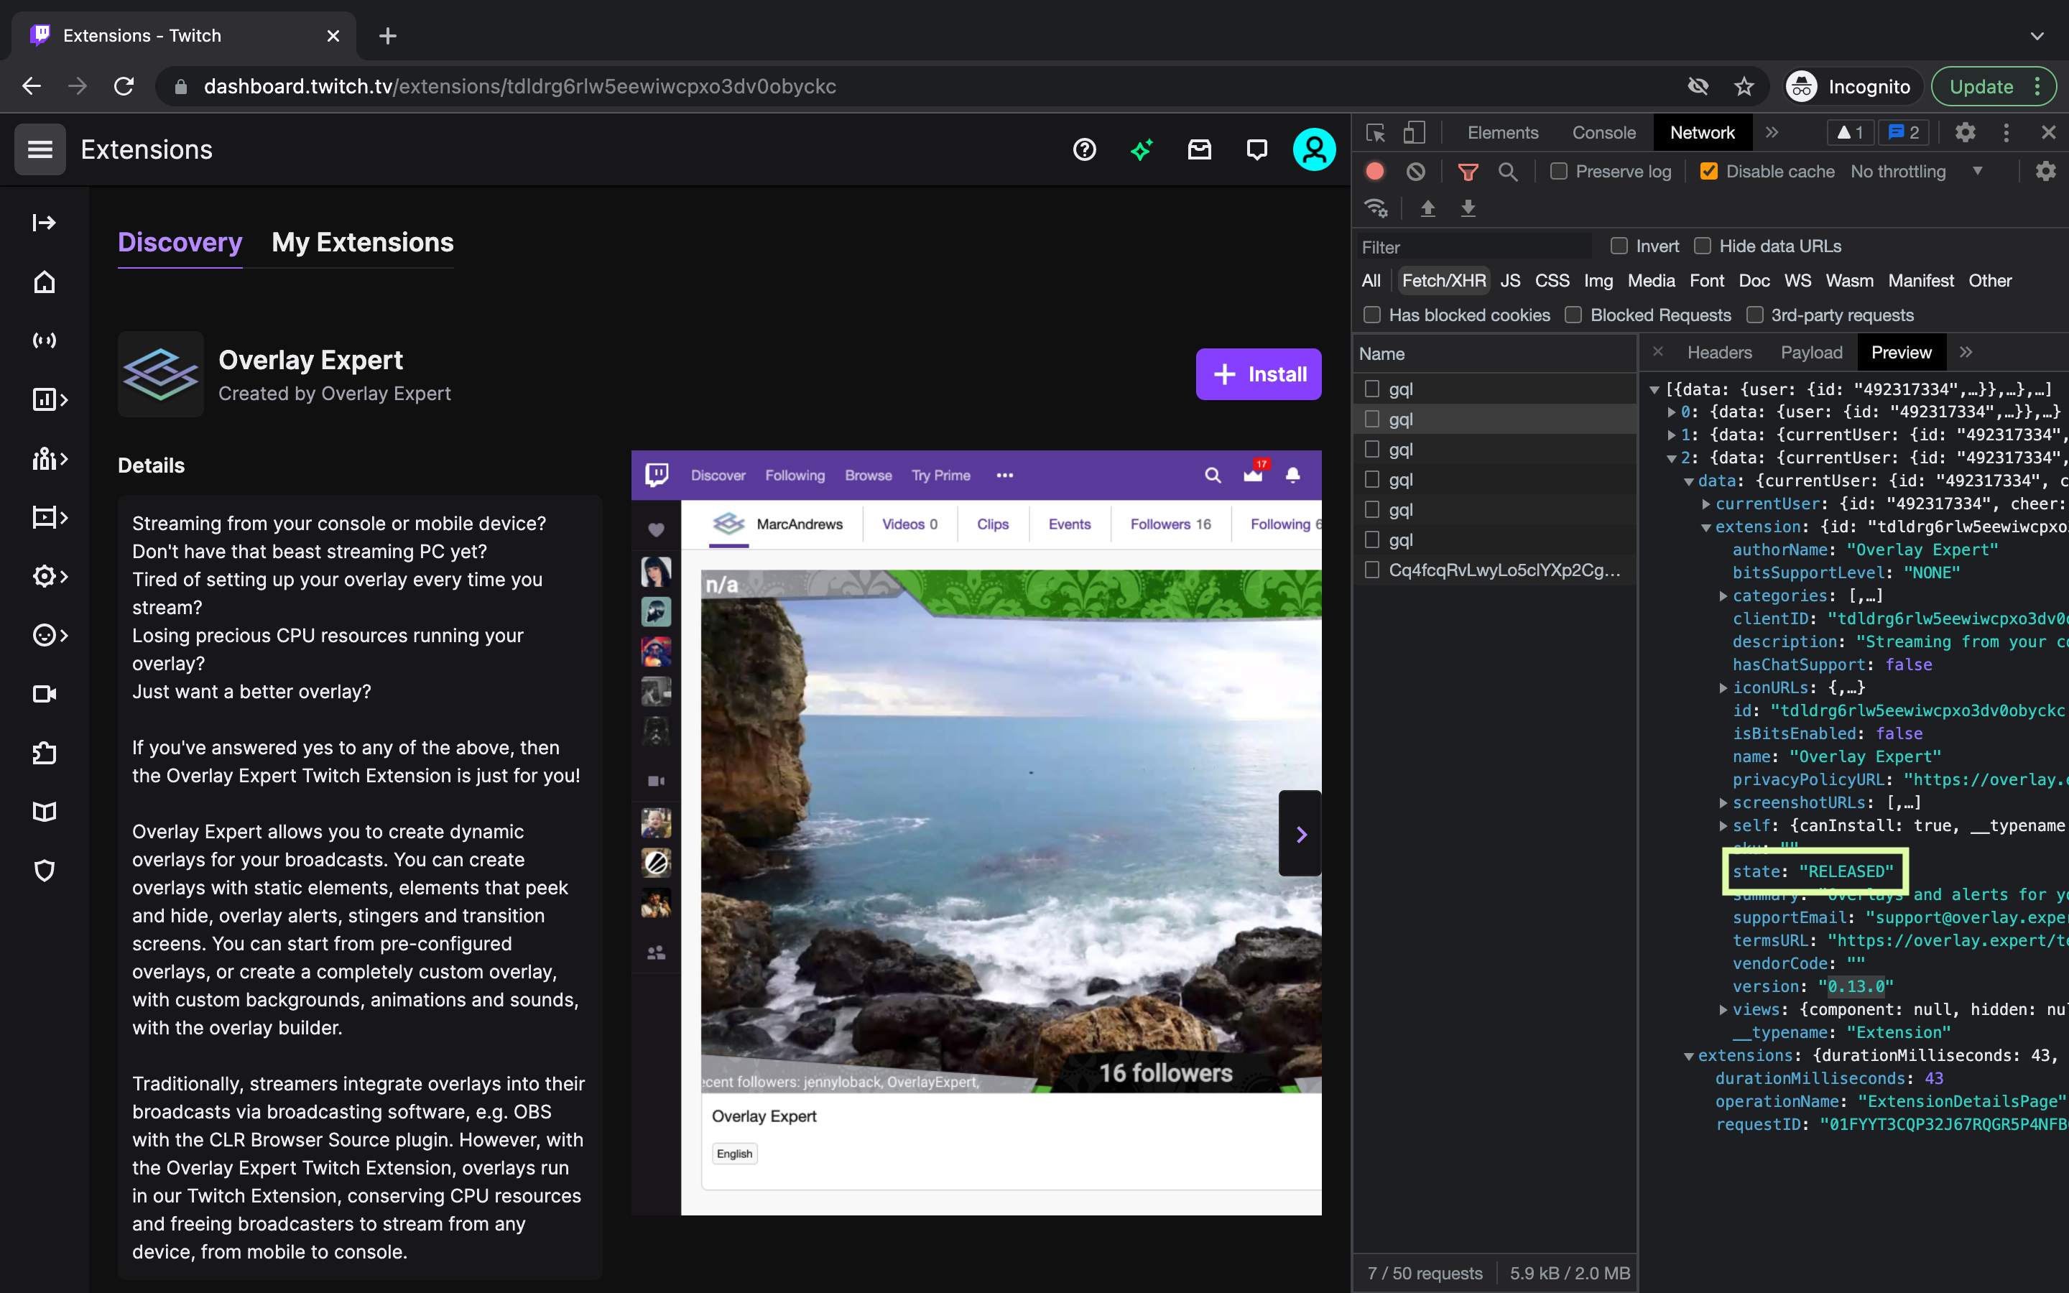
Task: Bookmark this page with the star icon
Action: (x=1744, y=86)
